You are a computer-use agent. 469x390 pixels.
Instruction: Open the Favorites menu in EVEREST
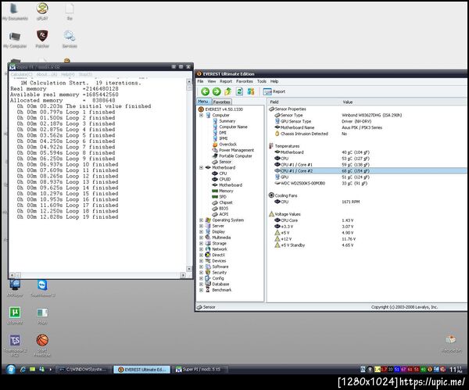[x=245, y=81]
